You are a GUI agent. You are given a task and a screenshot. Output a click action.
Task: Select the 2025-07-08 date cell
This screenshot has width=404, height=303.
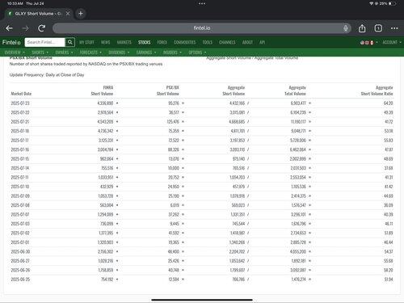click(20, 205)
